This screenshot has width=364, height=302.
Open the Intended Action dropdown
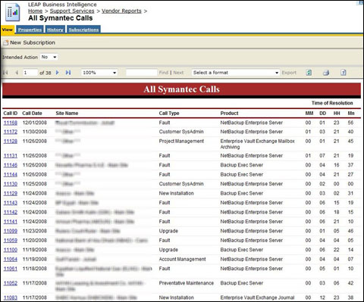coord(49,57)
